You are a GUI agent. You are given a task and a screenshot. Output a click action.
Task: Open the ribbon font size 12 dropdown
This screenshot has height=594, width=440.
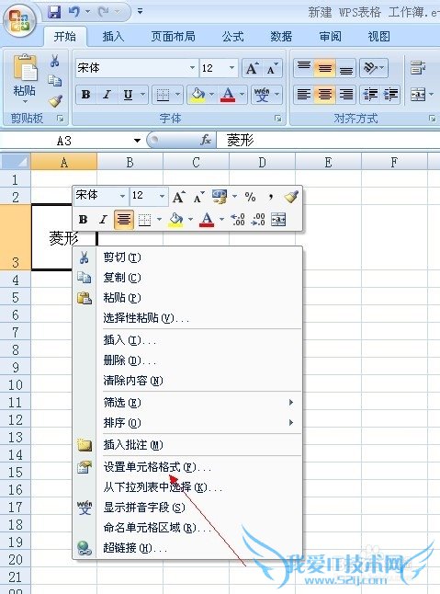pos(231,68)
